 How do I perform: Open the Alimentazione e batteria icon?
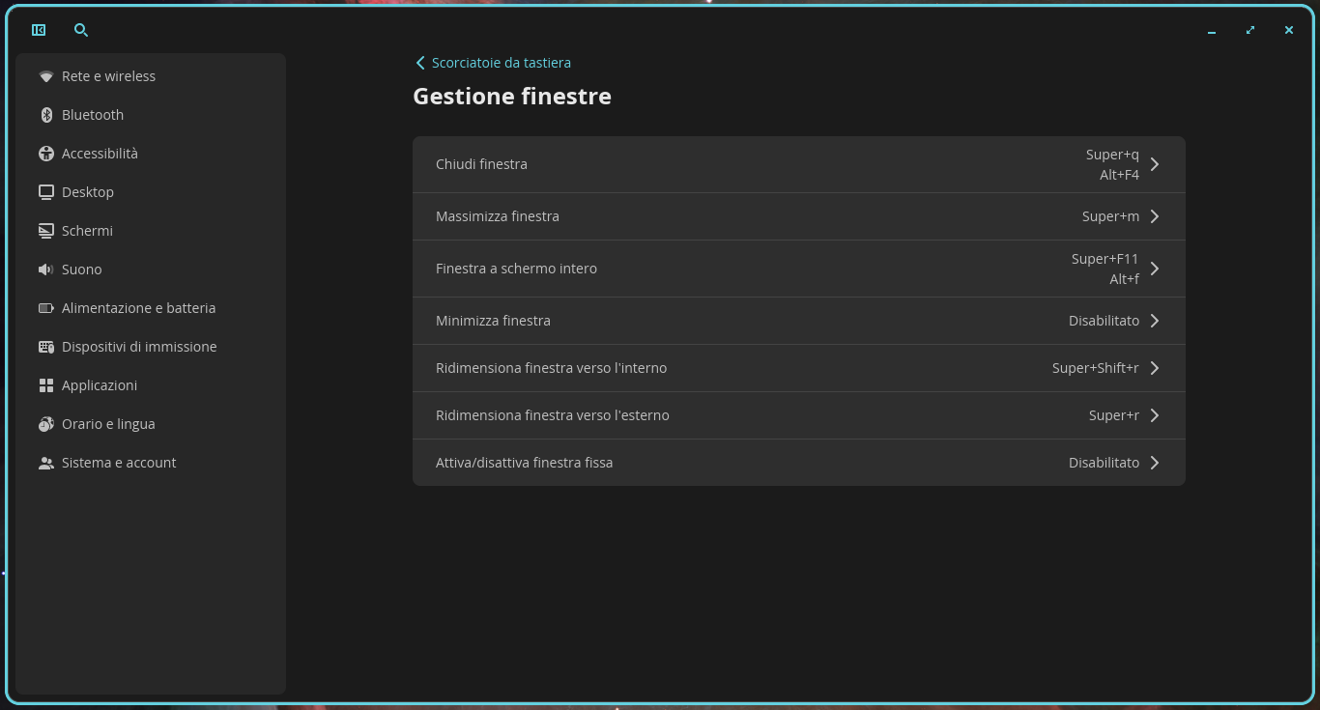[x=46, y=308]
